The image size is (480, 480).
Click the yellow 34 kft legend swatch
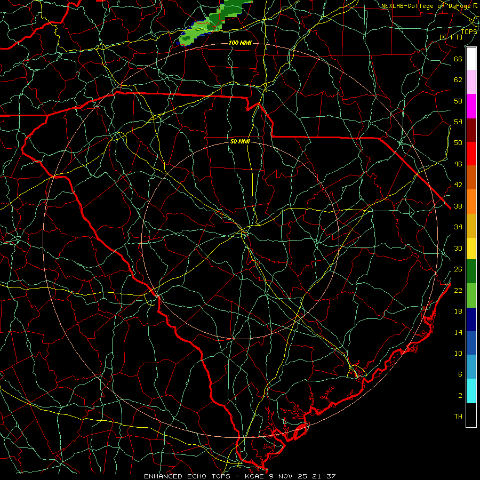(x=471, y=249)
